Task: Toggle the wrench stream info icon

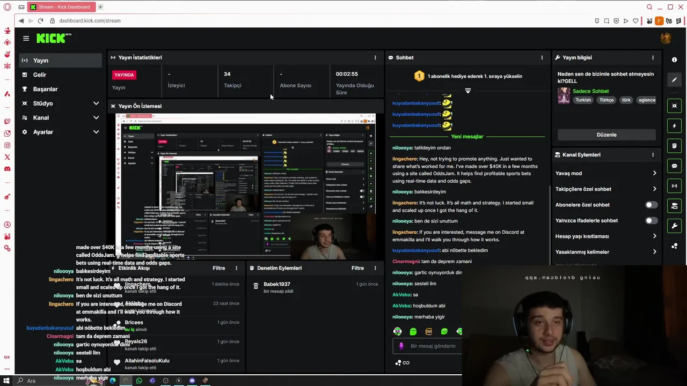Action: click(675, 226)
